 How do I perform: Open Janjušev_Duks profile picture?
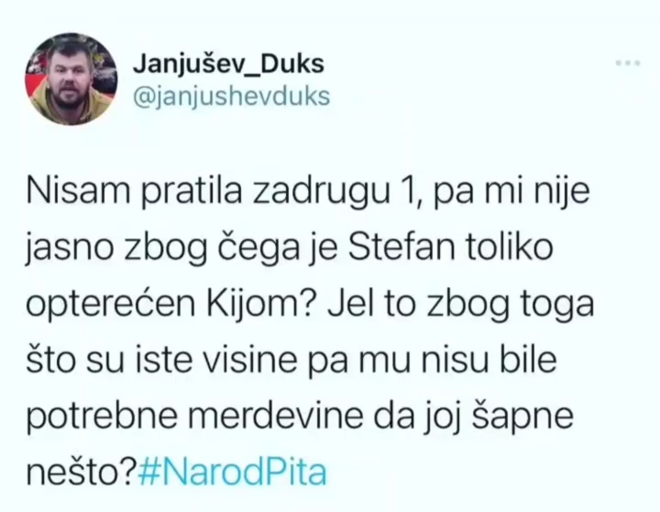pyautogui.click(x=71, y=79)
